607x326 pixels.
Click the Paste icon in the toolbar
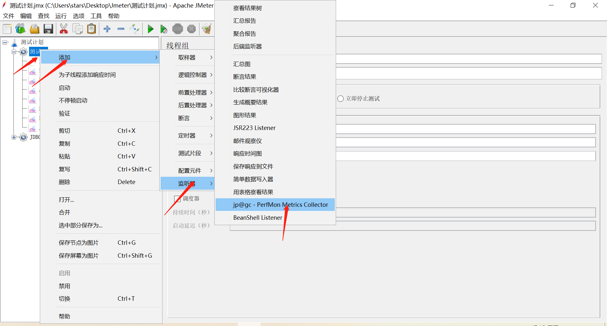point(91,29)
